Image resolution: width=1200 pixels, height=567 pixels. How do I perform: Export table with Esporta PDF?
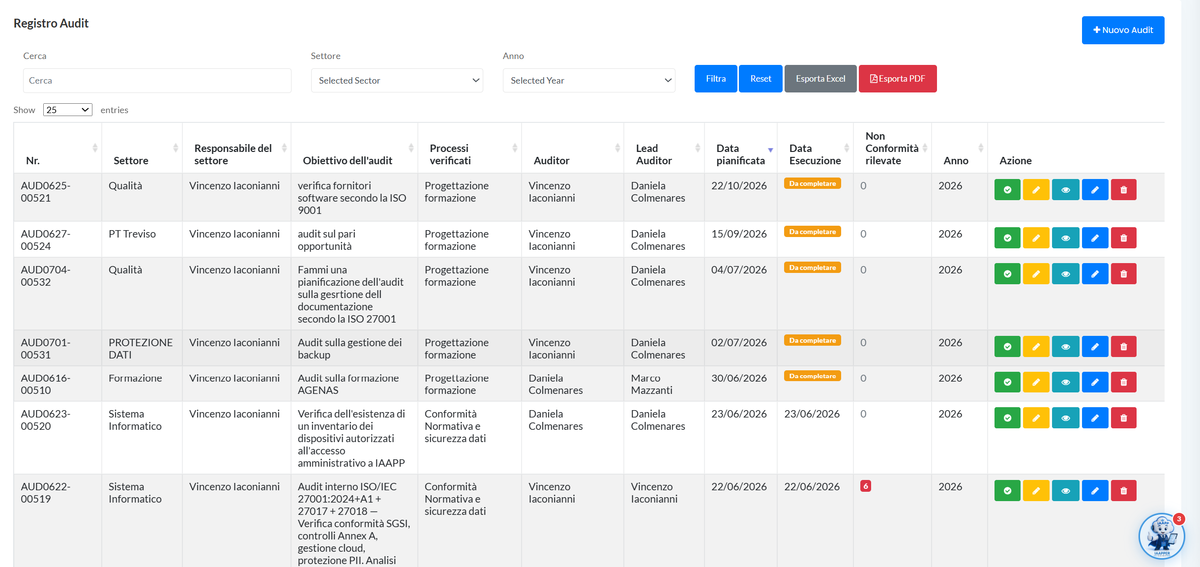tap(898, 79)
